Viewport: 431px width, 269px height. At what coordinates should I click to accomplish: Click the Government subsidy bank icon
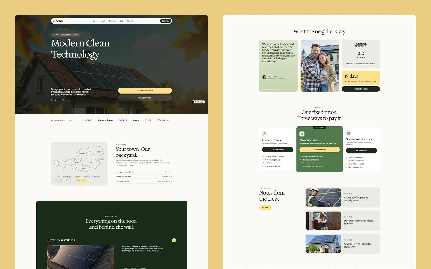[348, 133]
